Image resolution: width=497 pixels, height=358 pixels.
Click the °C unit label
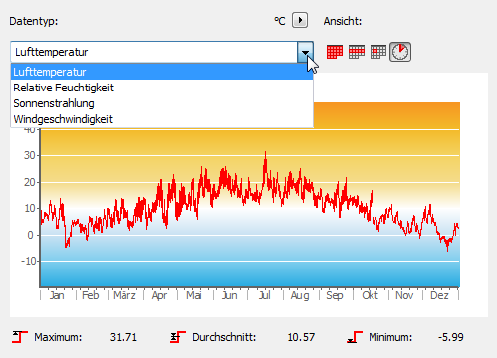click(280, 21)
